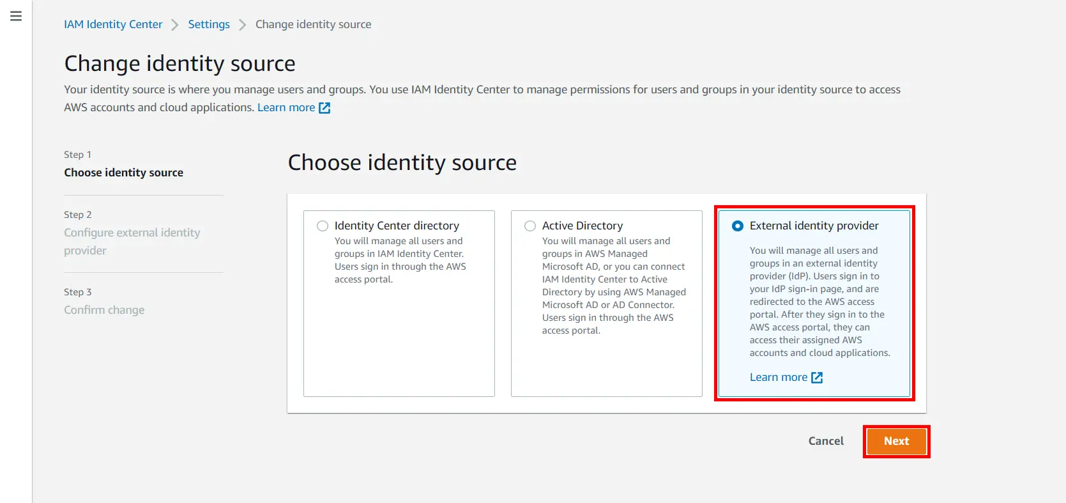Viewport: 1066px width, 503px height.
Task: Open Learn more link under page description
Action: [286, 107]
